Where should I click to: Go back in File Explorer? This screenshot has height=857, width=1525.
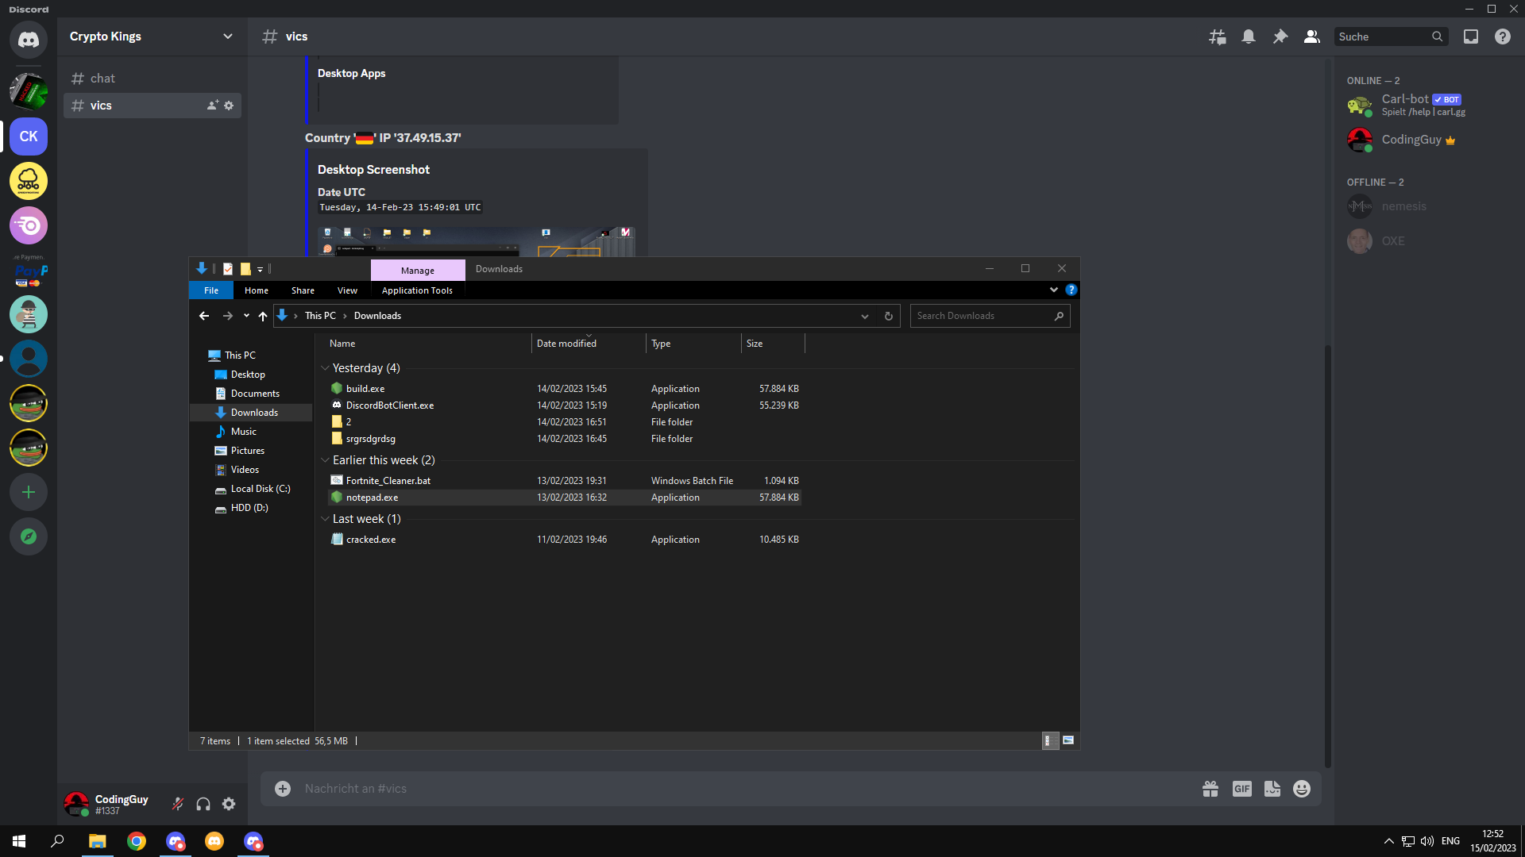coord(204,316)
